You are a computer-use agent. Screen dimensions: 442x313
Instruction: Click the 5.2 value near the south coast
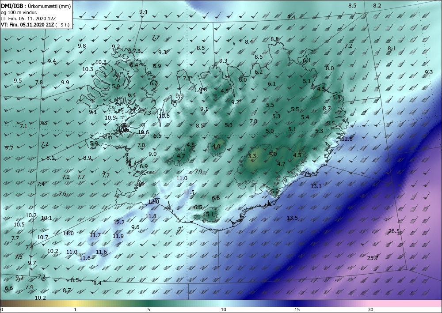tap(275, 192)
